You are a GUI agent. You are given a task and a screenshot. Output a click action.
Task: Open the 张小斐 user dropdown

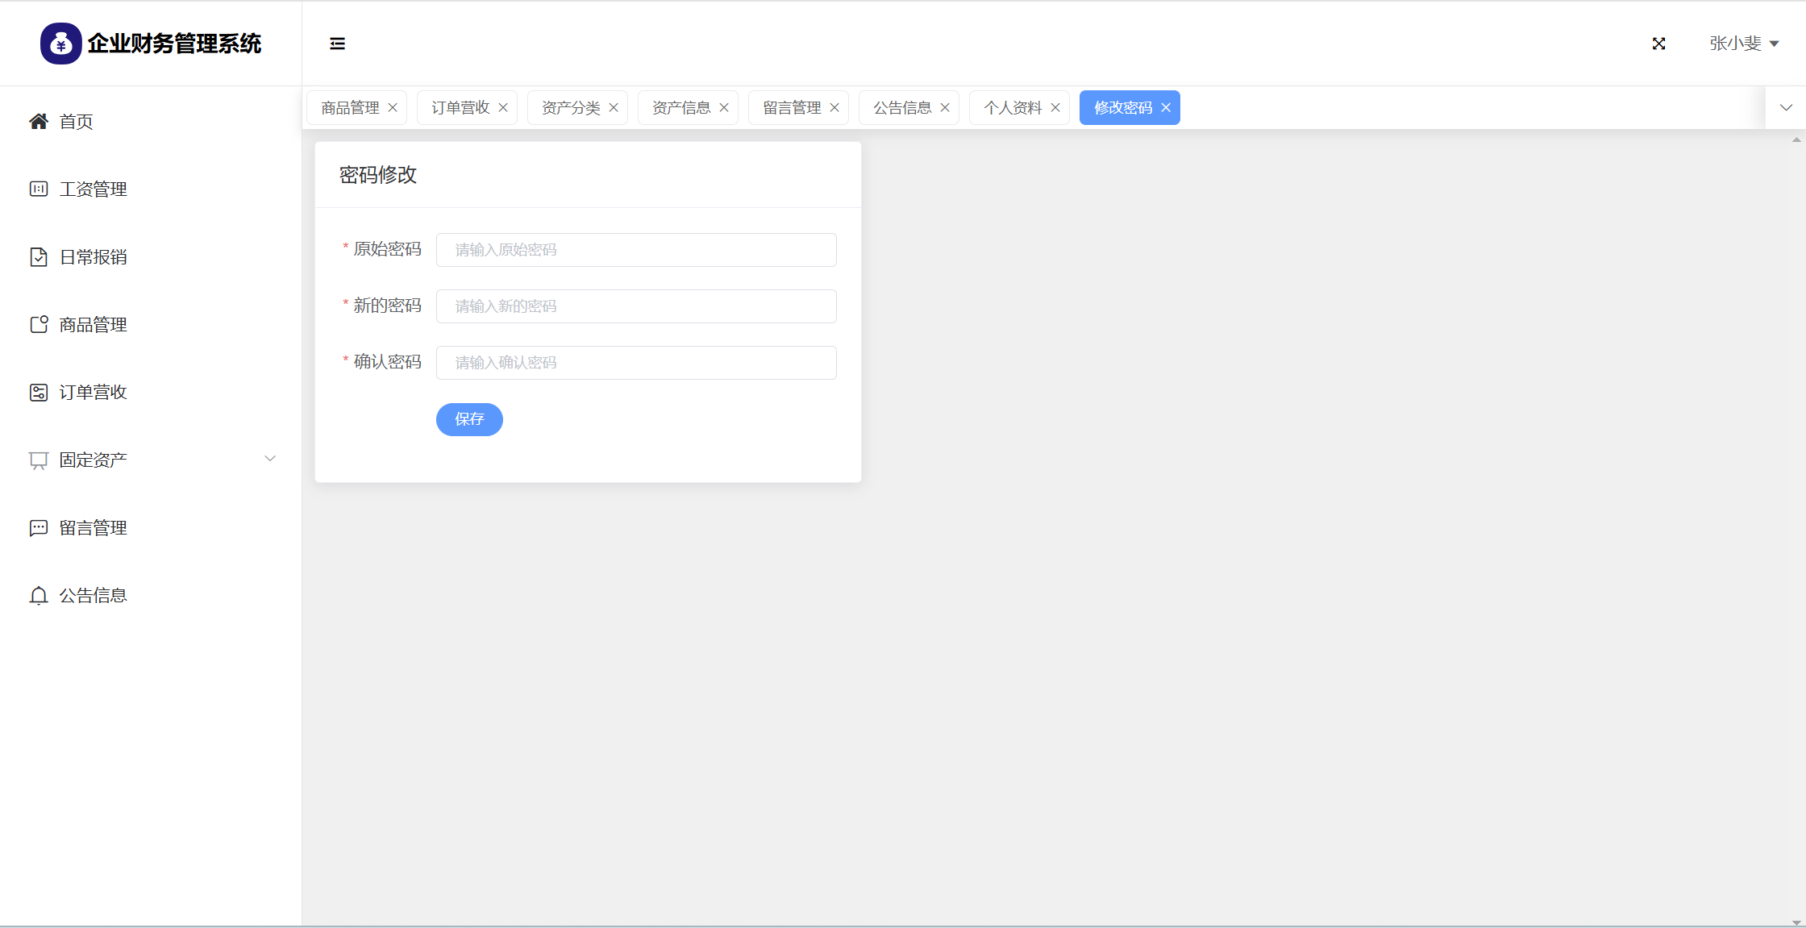pyautogui.click(x=1743, y=44)
